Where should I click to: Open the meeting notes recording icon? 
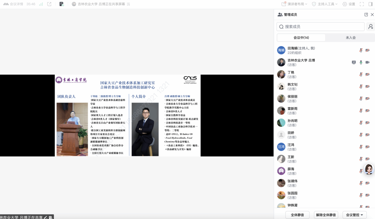(x=62, y=4)
